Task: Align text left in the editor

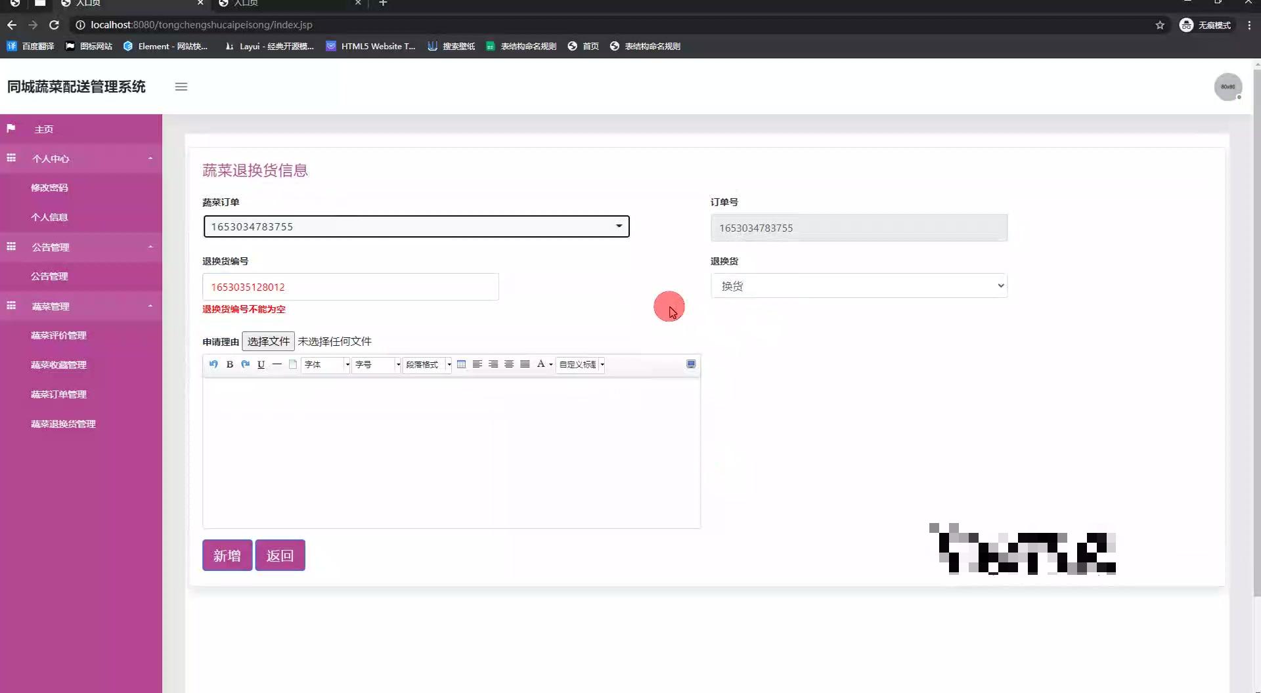Action: click(477, 364)
